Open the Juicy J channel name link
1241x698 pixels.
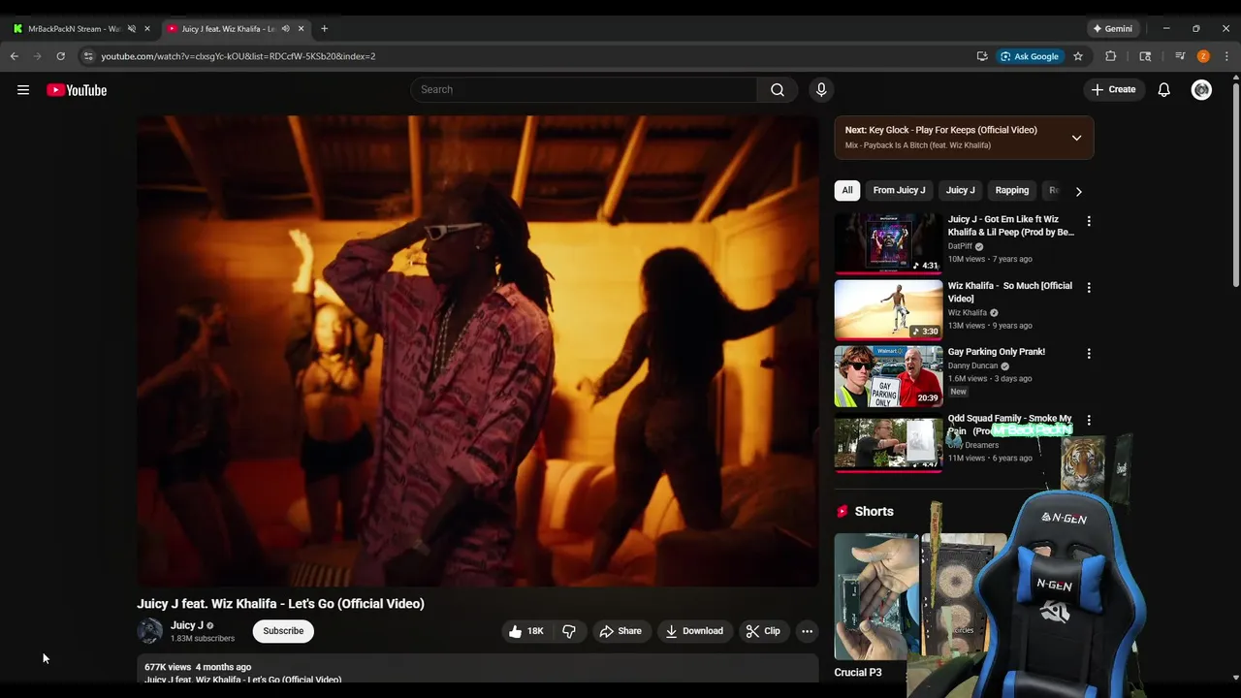187,625
